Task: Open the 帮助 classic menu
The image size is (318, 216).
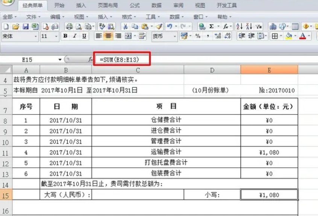Action: click(224, 17)
